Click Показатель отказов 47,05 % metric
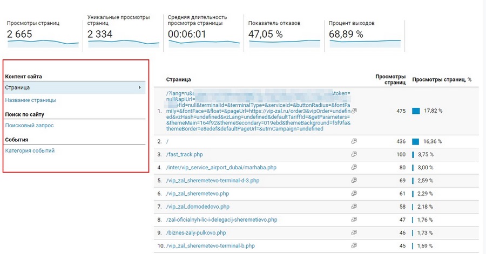The image size is (486, 254). click(284, 34)
